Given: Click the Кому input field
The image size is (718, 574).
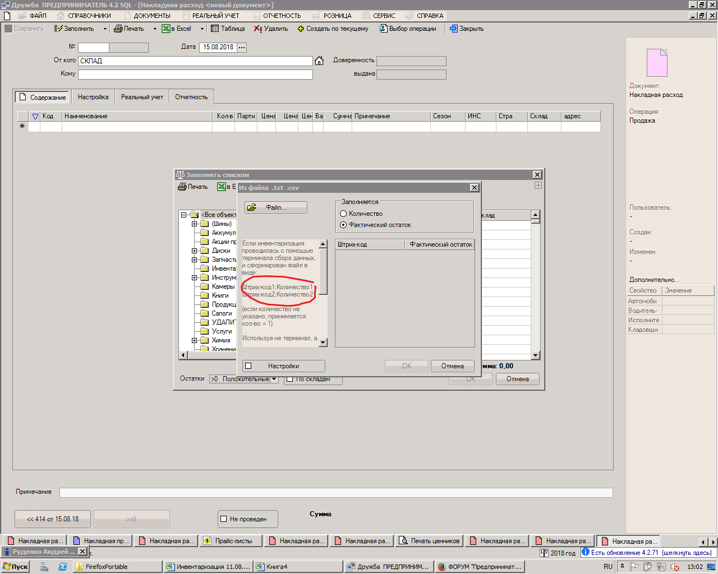Looking at the screenshot, I should click(195, 74).
